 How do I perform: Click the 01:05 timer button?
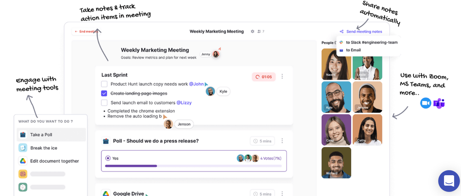point(264,77)
